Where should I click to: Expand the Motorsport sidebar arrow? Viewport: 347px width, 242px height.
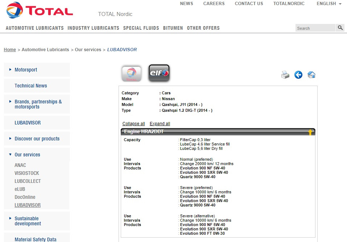coord(10,70)
